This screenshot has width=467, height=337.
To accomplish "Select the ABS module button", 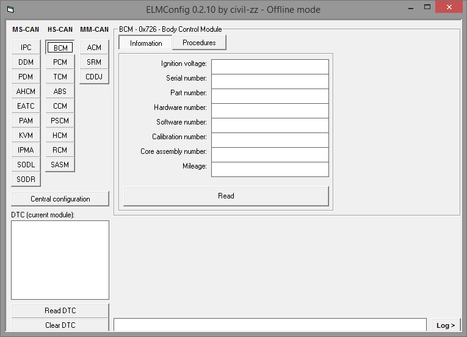I will 60,92.
